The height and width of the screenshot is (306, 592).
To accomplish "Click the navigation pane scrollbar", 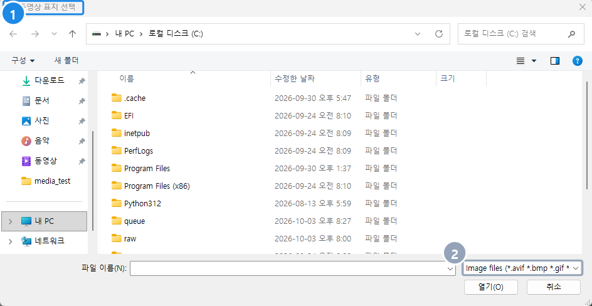I will [x=93, y=181].
